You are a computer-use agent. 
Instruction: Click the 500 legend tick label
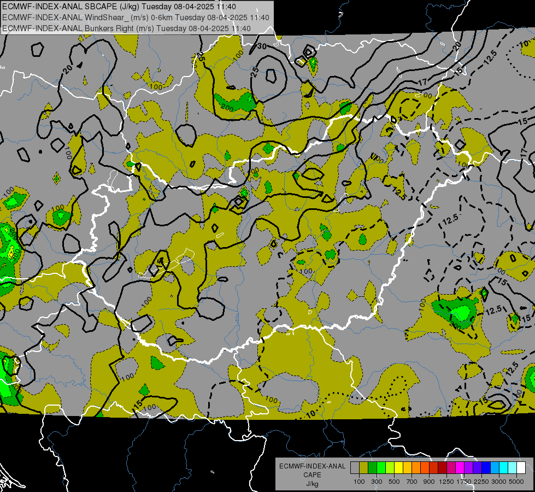coord(394,482)
